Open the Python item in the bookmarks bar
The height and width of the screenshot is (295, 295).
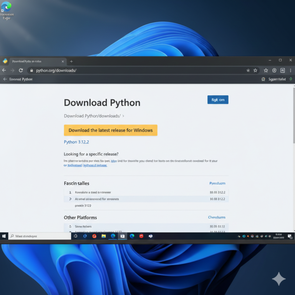click(x=21, y=79)
